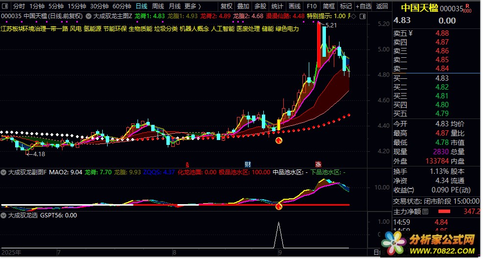Click the R1000 margin badge icon
483x259 pixels.
pos(467,9)
